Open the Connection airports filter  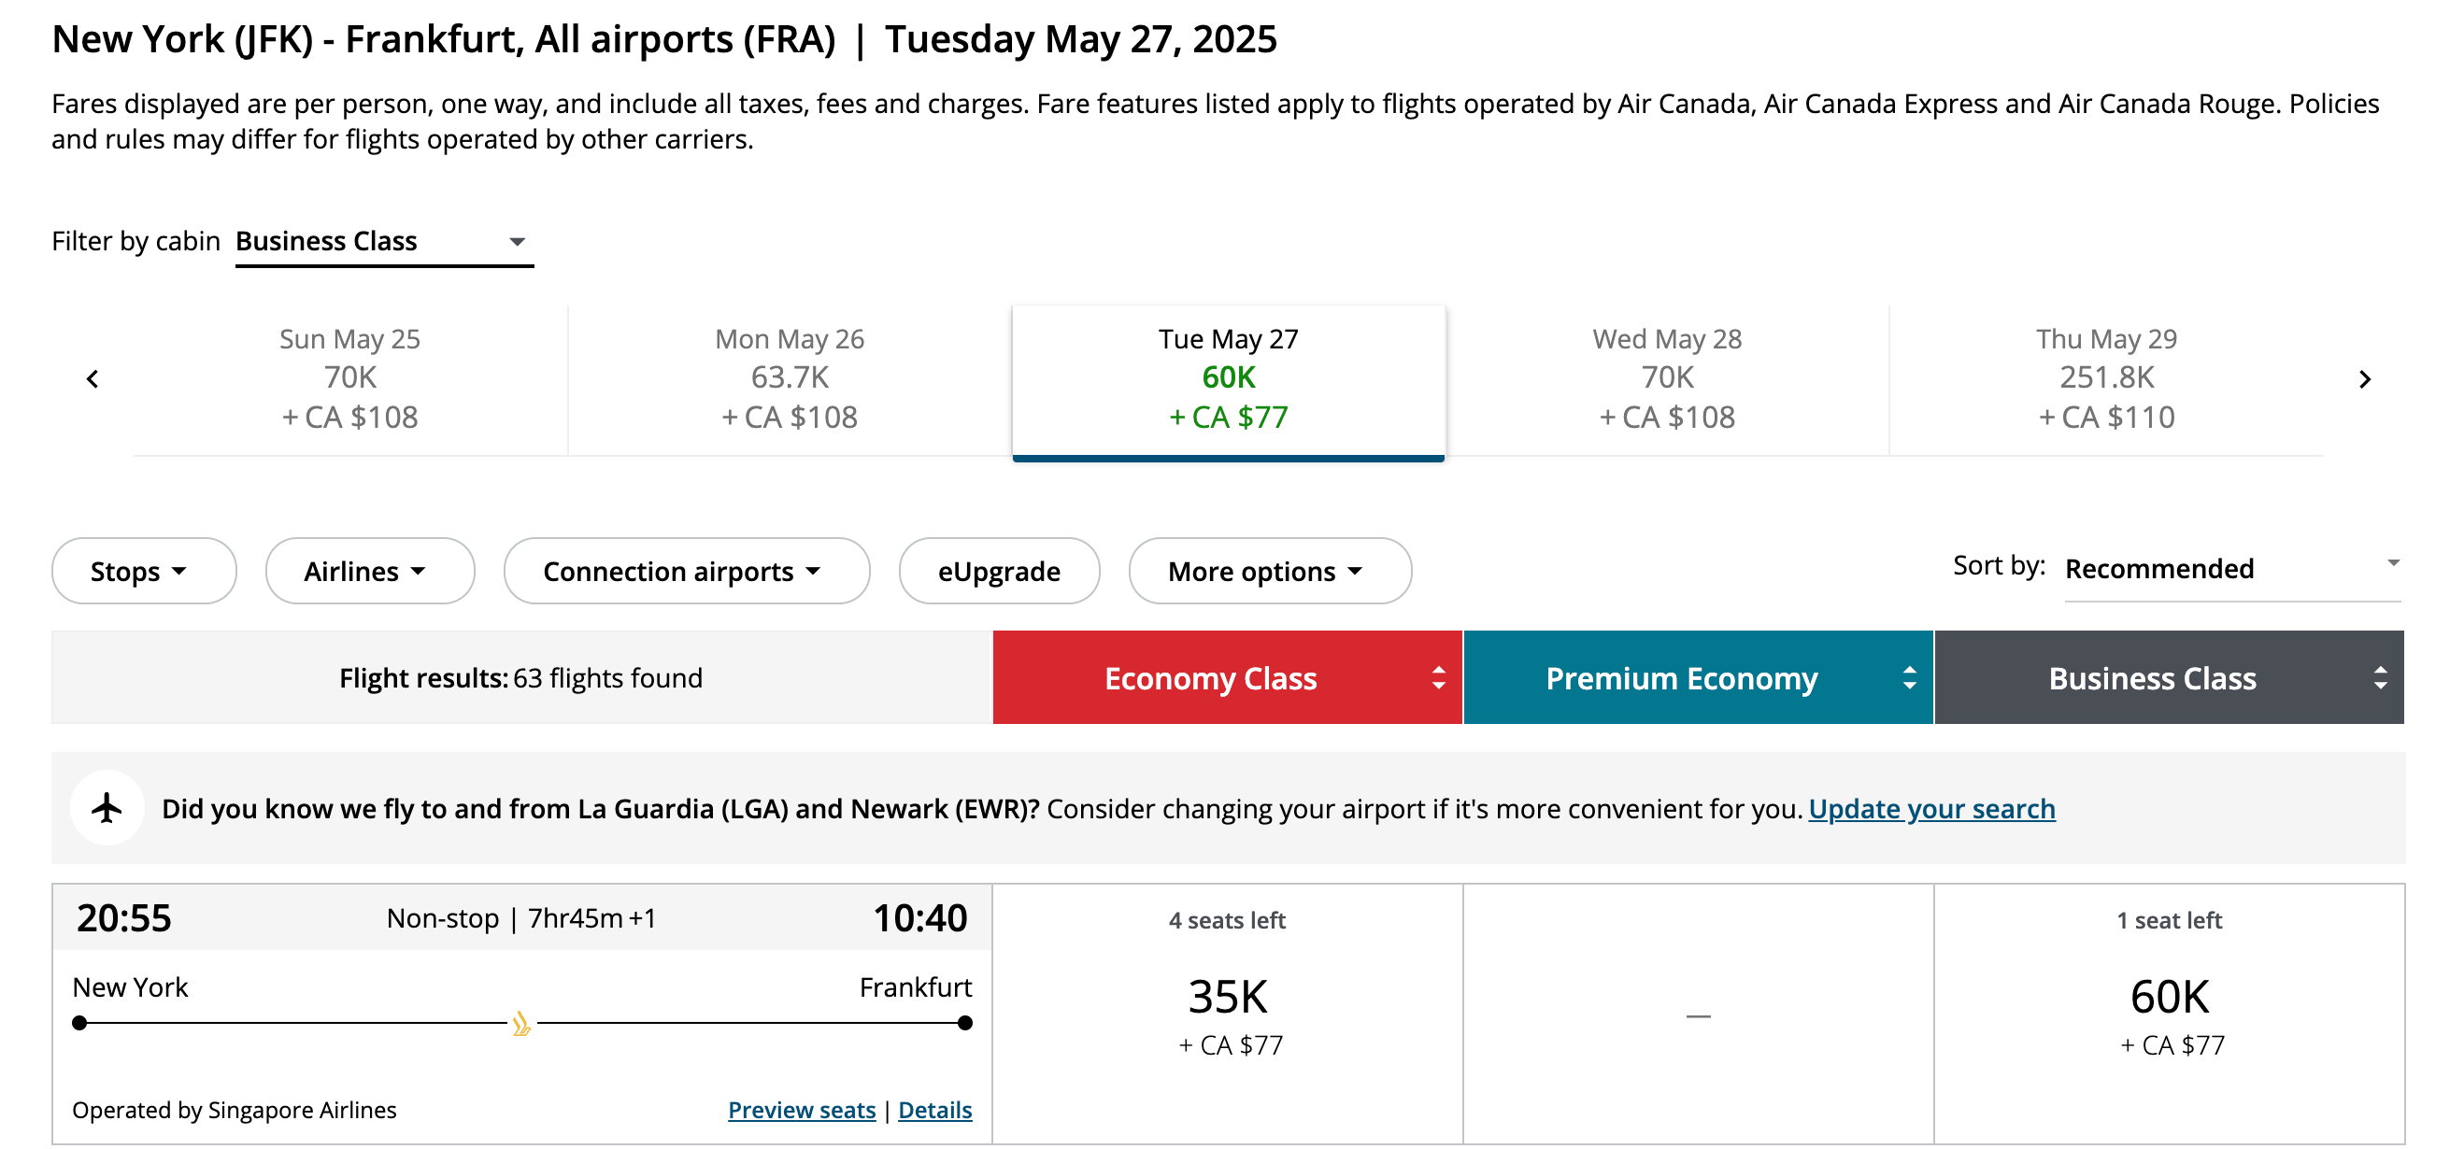click(686, 572)
